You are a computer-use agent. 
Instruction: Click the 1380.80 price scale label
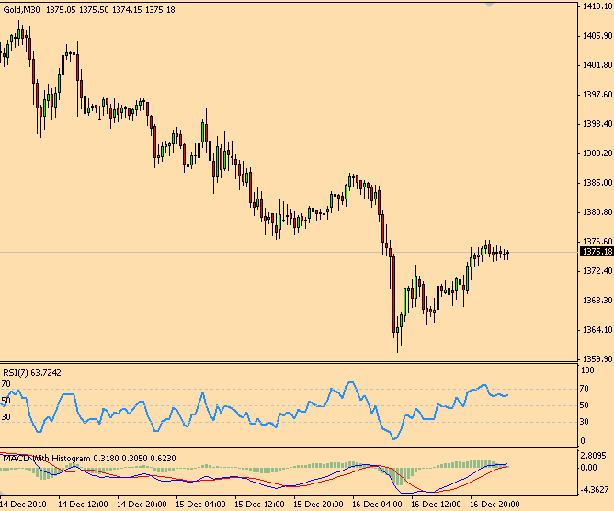(597, 211)
